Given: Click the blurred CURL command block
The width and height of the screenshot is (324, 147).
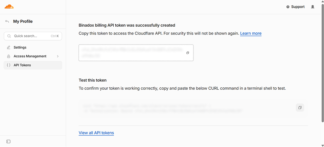Looking at the screenshot, I should point(193,109).
